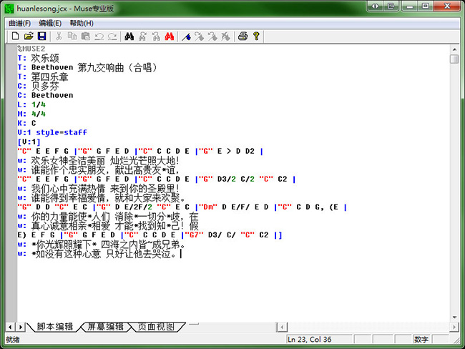Save the score with the floppy icon

tap(41, 36)
